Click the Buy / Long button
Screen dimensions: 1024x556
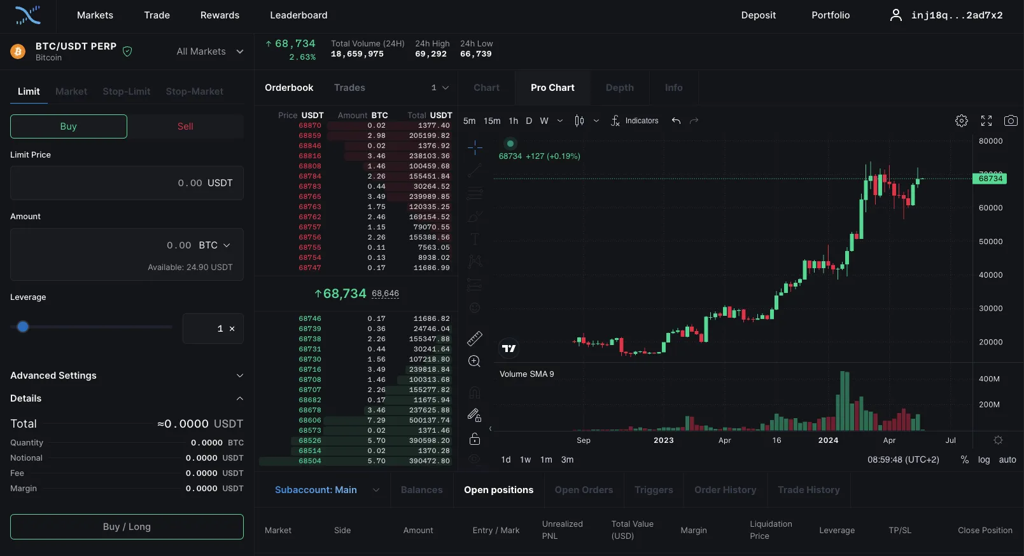[x=127, y=527]
